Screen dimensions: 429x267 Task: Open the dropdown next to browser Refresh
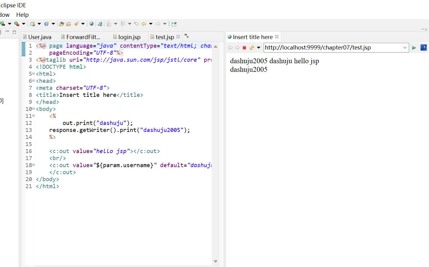(x=258, y=48)
